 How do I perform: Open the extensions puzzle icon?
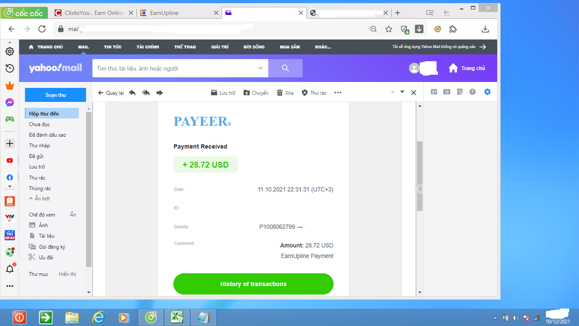coord(453,29)
